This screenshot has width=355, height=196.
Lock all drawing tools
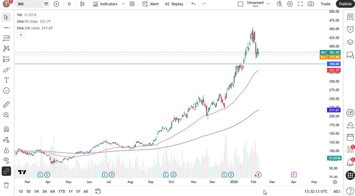(x=6, y=150)
